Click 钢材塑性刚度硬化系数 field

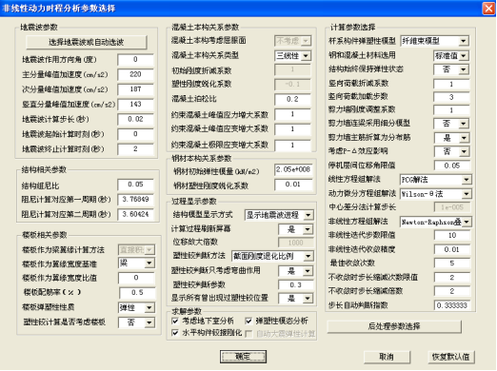click(x=293, y=185)
